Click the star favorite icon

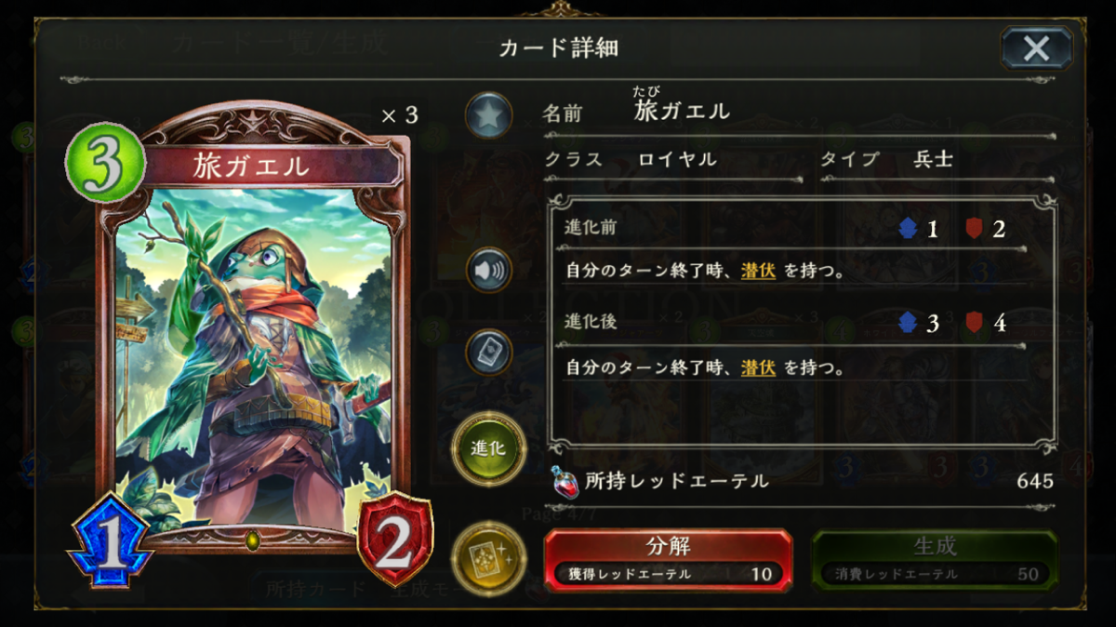point(488,116)
